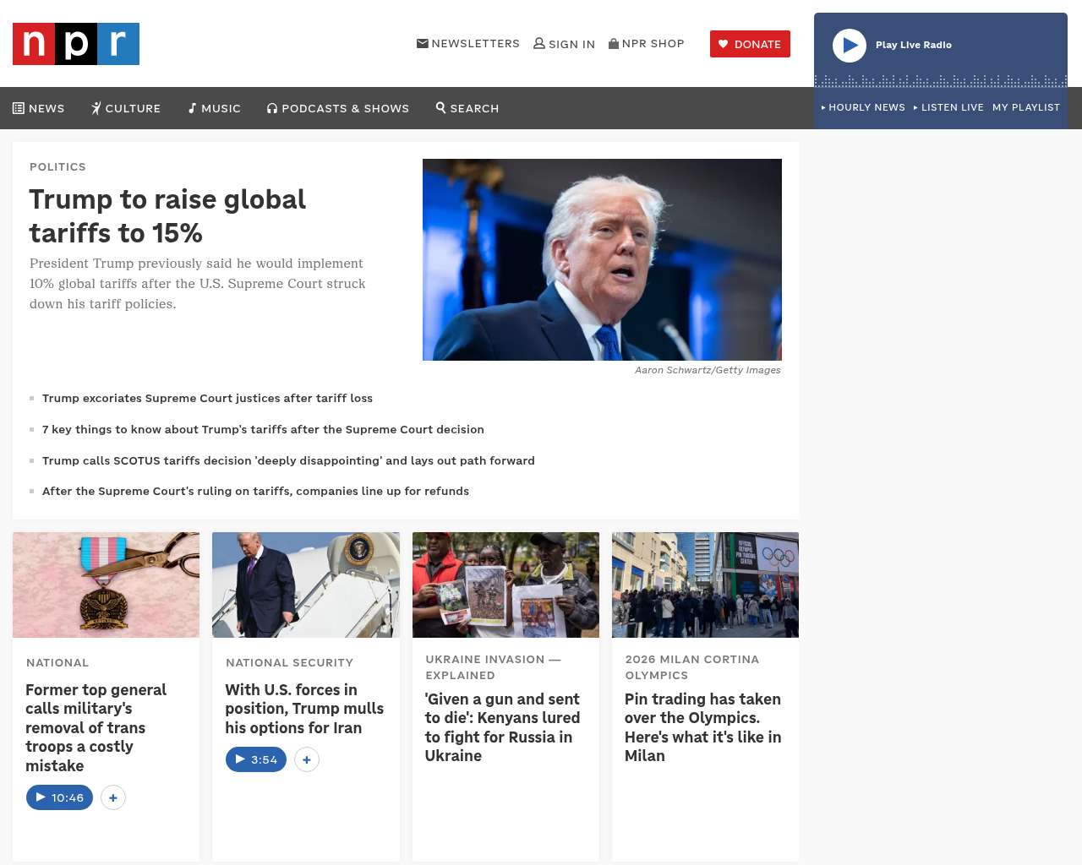1082x865 pixels.
Task: Expand Podcasts & Shows menu
Action: click(338, 108)
